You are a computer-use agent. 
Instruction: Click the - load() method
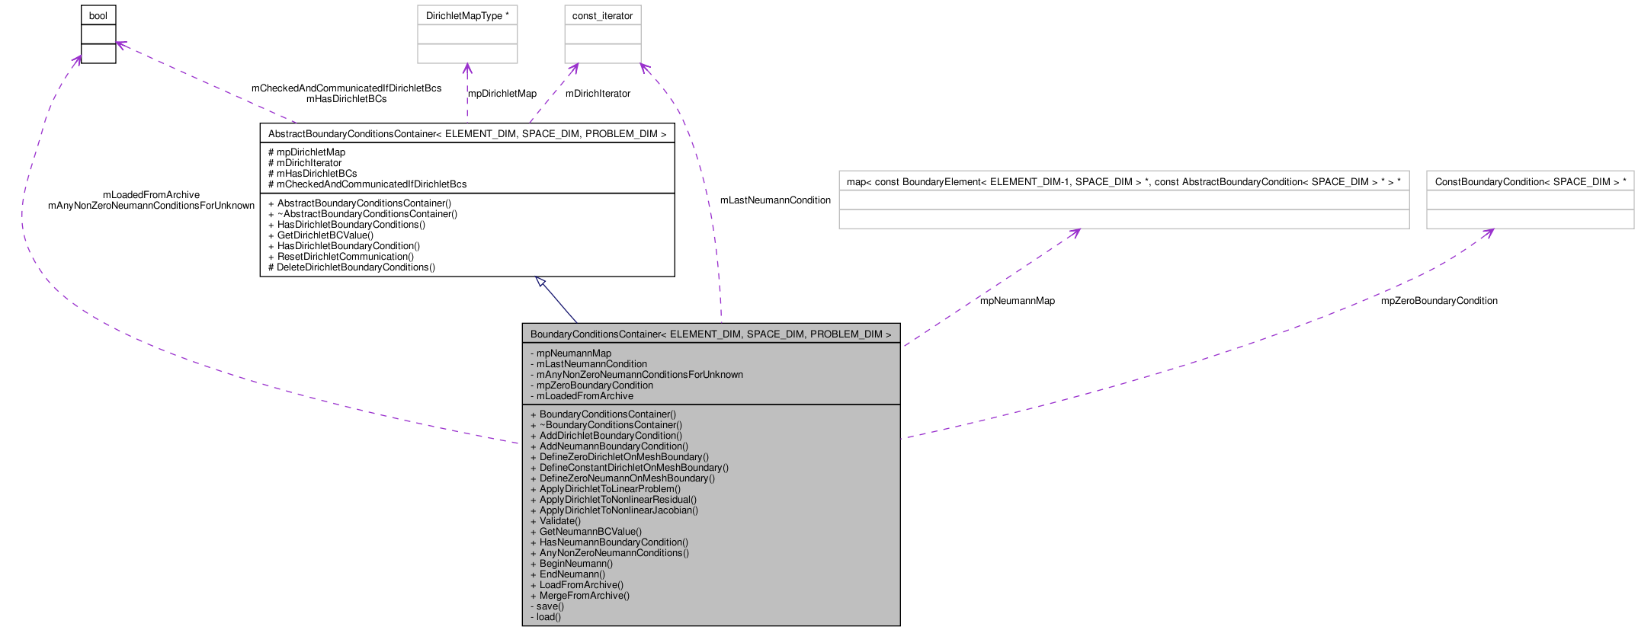[x=546, y=617]
